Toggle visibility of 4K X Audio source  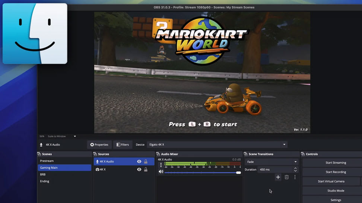(139, 161)
